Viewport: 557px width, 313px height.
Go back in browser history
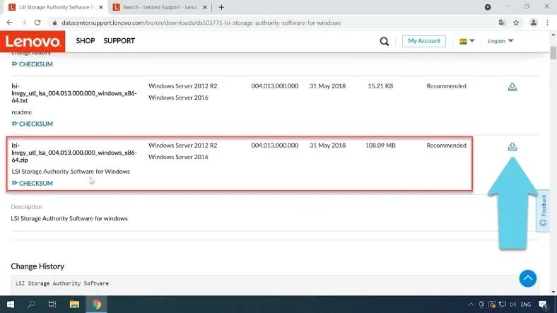pos(10,23)
